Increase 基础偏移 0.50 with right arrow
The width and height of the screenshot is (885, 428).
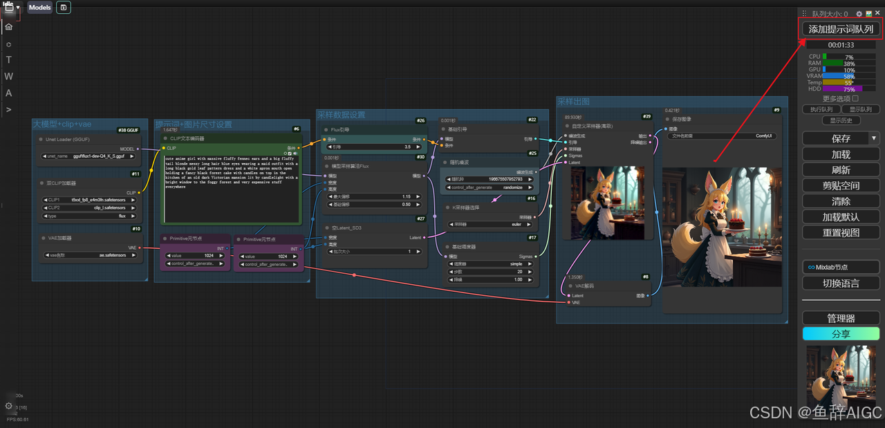click(x=418, y=205)
